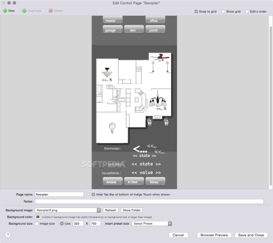This screenshot has height=243, width=273.
Task: Click the Cancel button
Action: coord(178,235)
